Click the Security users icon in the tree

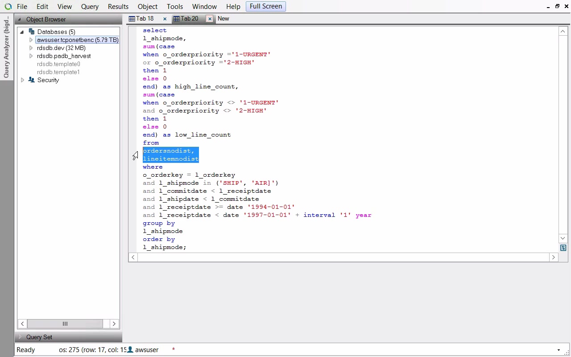point(31,80)
